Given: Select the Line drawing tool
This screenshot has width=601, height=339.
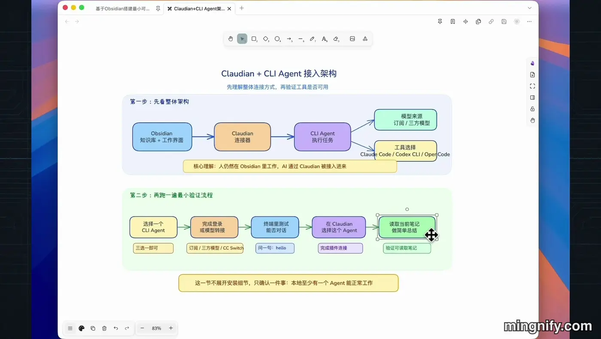Looking at the screenshot, I should pos(301,39).
